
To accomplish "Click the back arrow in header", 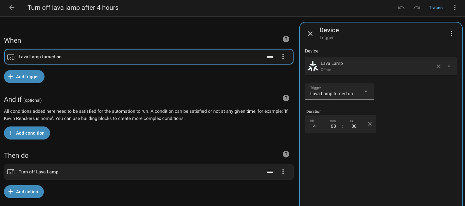I will tap(12, 7).
